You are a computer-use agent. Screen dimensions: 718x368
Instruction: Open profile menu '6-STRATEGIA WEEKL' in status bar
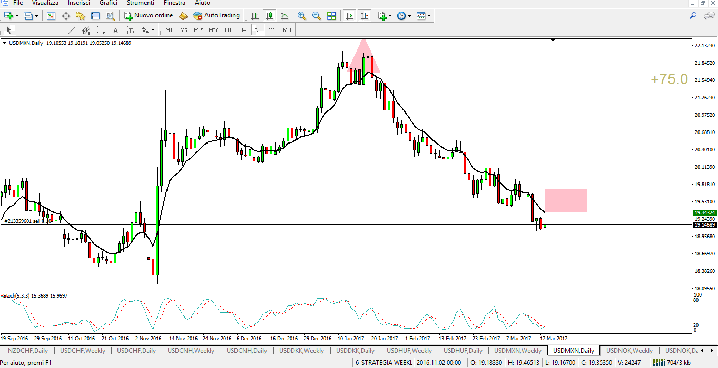click(x=383, y=363)
